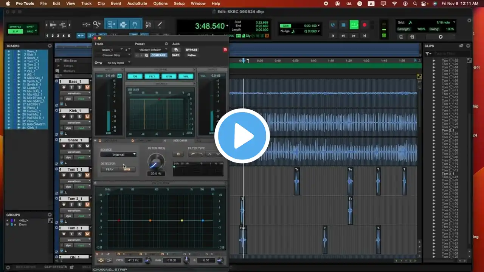Select the Scrubber speaker tool

tap(148, 25)
